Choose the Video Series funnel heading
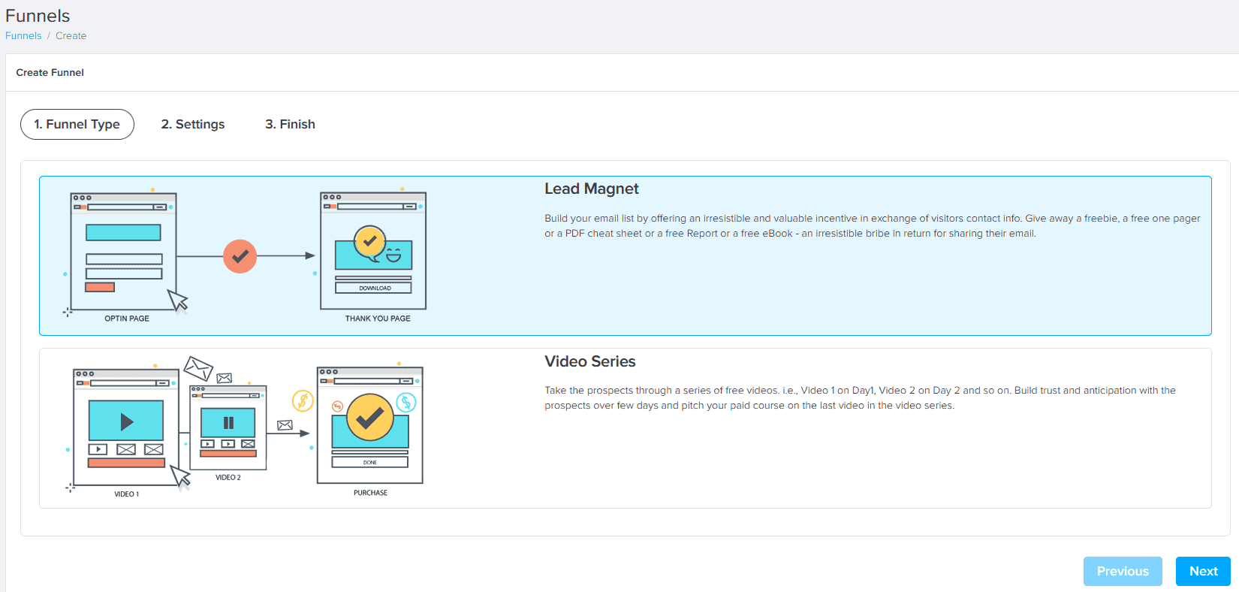 click(x=589, y=362)
